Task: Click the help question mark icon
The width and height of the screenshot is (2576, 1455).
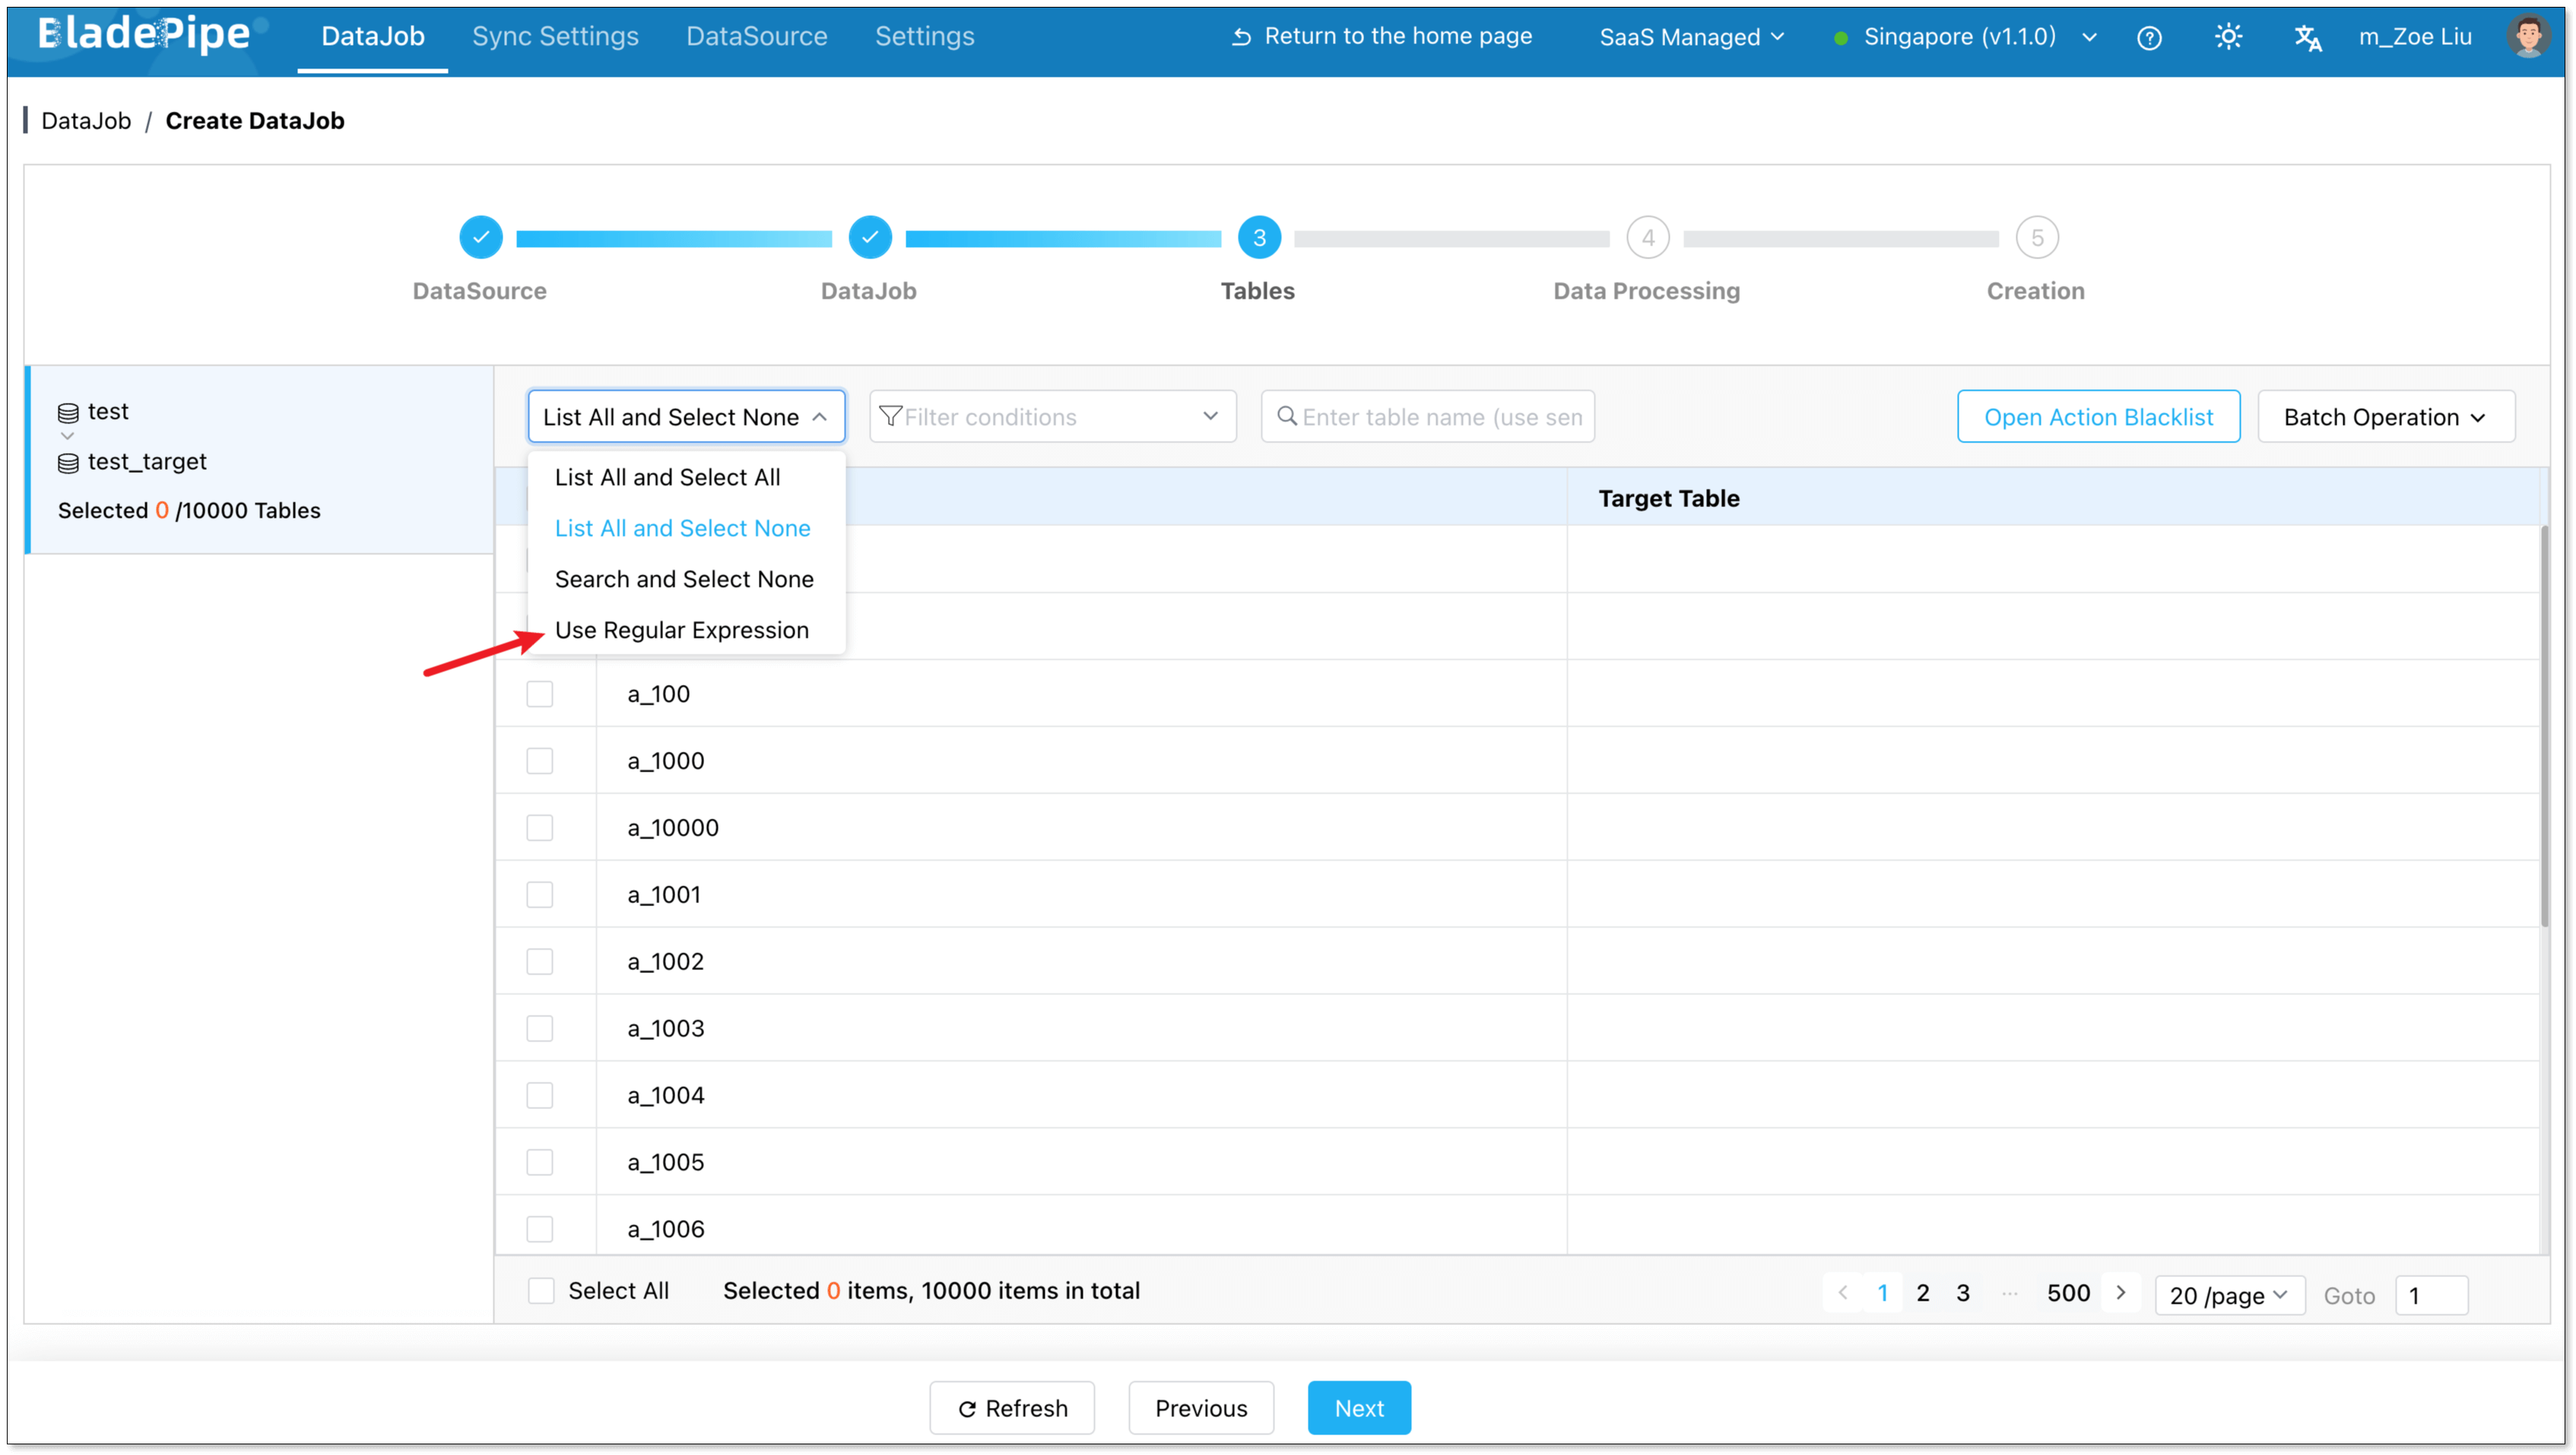Action: coord(2149,38)
